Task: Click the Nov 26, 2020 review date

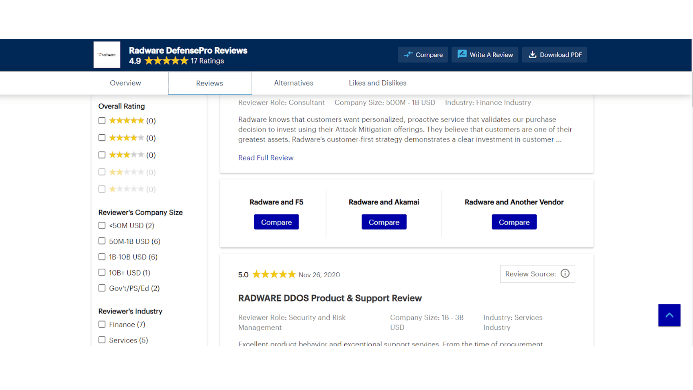Action: pos(319,275)
